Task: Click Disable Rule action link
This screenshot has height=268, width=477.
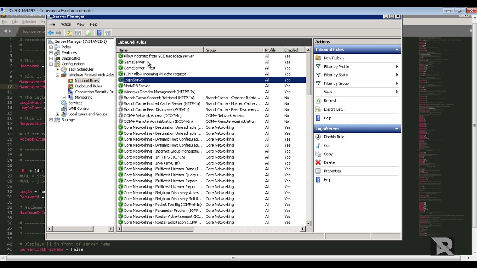Action: (334, 137)
